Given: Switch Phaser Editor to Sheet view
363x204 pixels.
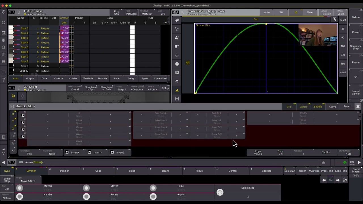Looking at the screenshot, I should [310, 12].
